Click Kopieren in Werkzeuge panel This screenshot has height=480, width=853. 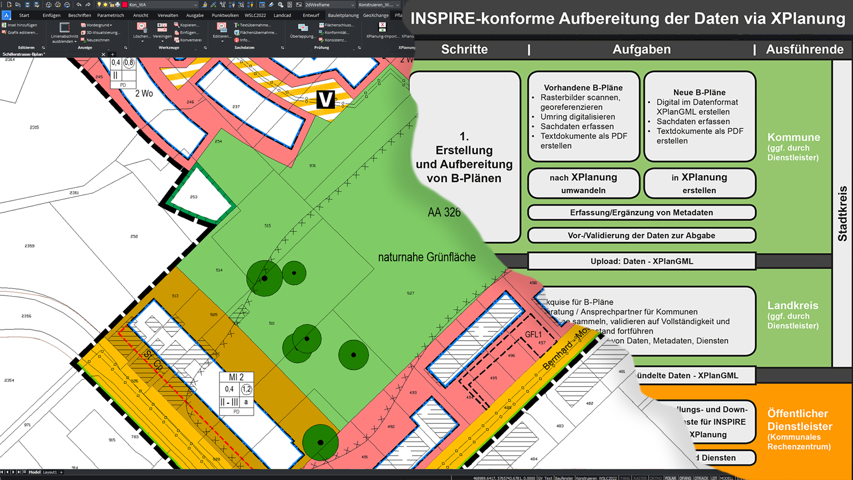pyautogui.click(x=186, y=25)
